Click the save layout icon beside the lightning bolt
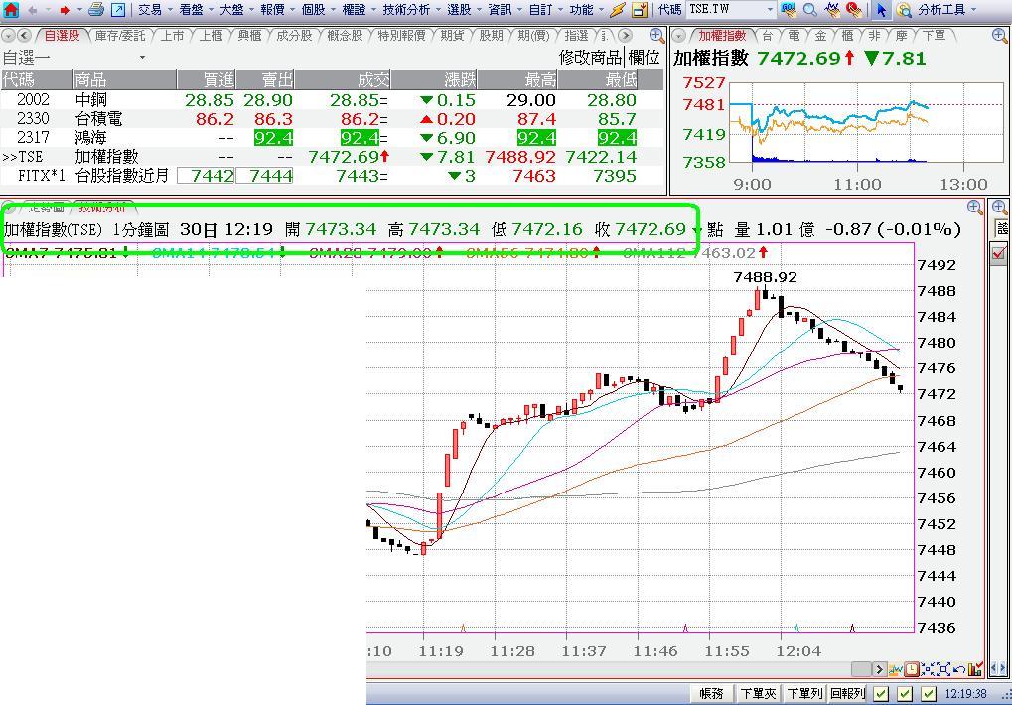1012x705 pixels. [639, 10]
